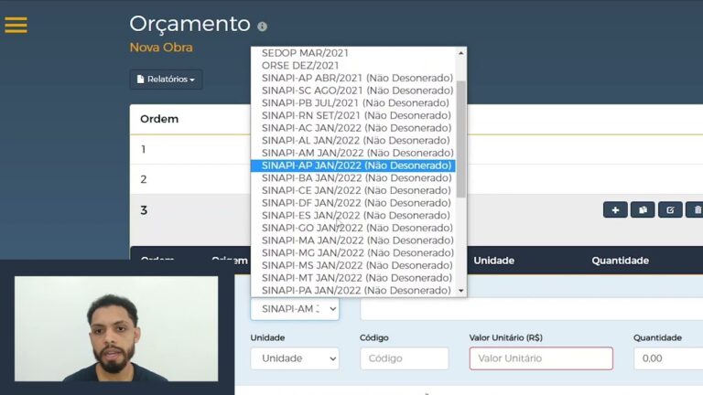
Task: Click the Unidade column header
Action: coord(493,261)
